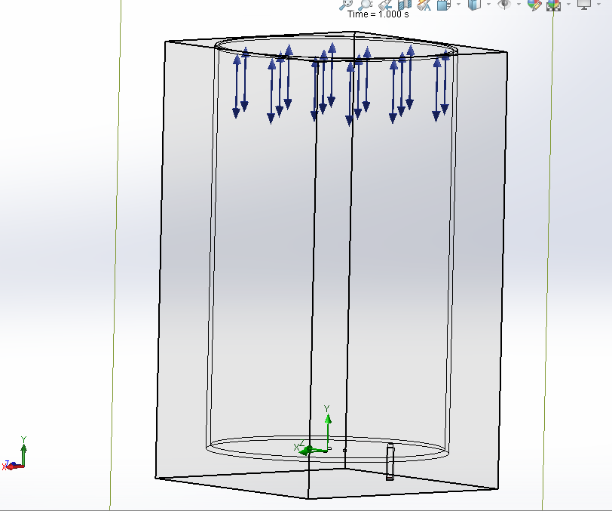Click the Previous View arrow icon
The height and width of the screenshot is (511, 612).
click(384, 6)
